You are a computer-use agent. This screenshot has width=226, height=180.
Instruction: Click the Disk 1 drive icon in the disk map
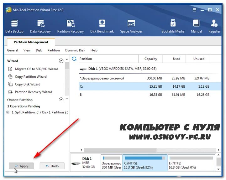pyautogui.click(x=76, y=164)
